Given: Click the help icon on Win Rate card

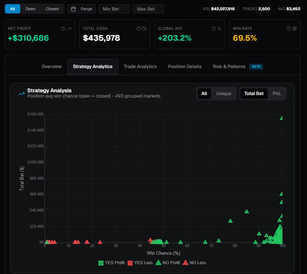Looking at the screenshot, I should 288,29.
